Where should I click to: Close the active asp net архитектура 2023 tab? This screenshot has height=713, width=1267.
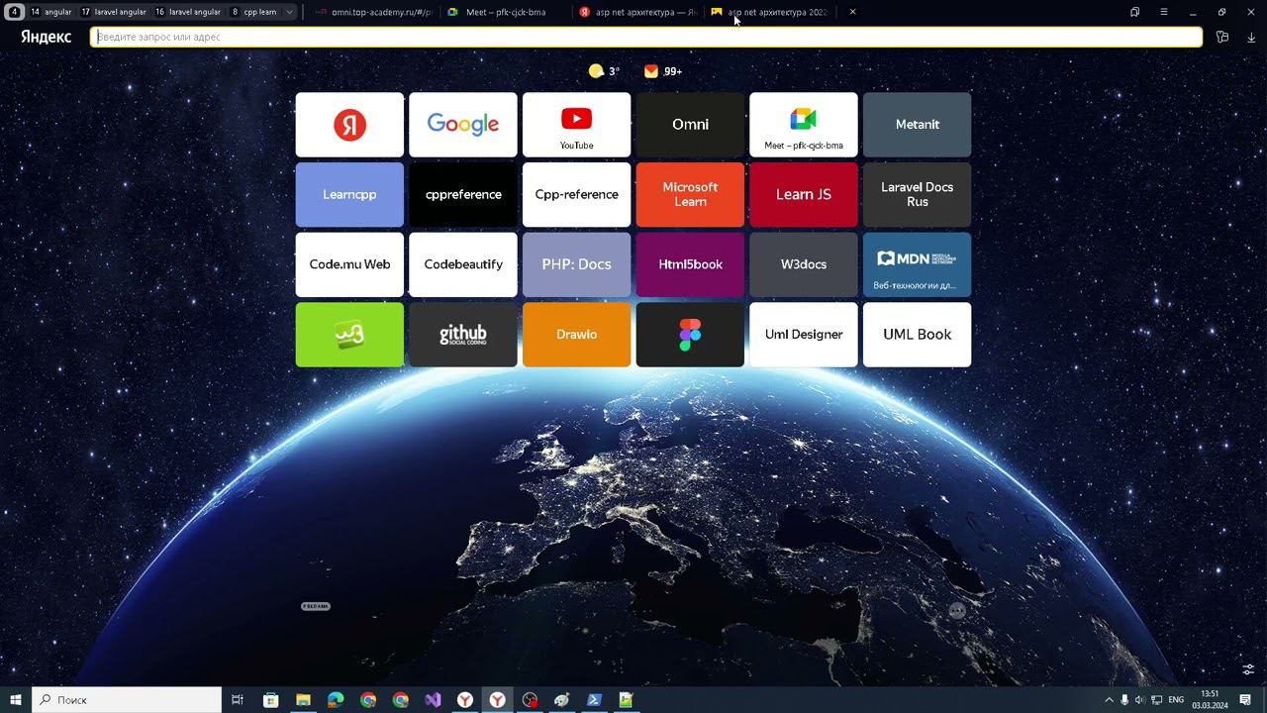click(x=852, y=12)
